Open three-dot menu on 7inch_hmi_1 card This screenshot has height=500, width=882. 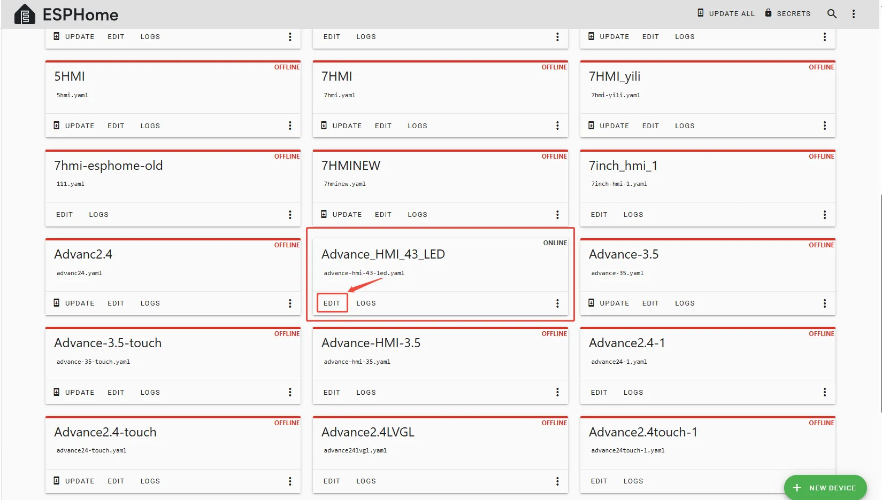pyautogui.click(x=825, y=215)
